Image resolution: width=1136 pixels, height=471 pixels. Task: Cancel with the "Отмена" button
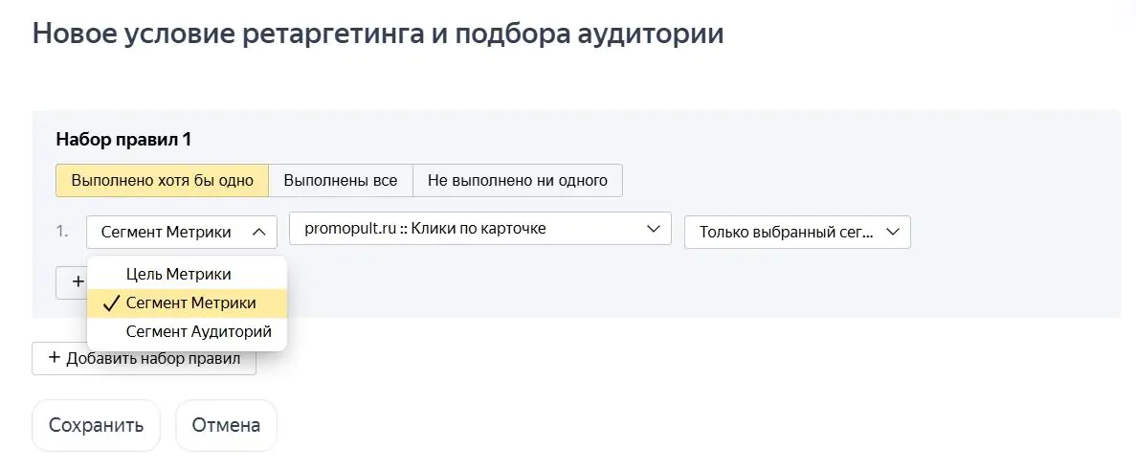(226, 425)
